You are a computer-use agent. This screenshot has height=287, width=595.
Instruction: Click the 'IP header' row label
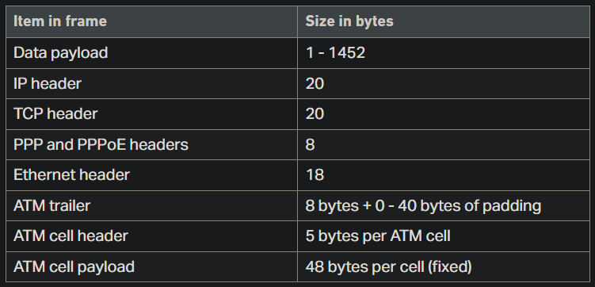(x=48, y=84)
